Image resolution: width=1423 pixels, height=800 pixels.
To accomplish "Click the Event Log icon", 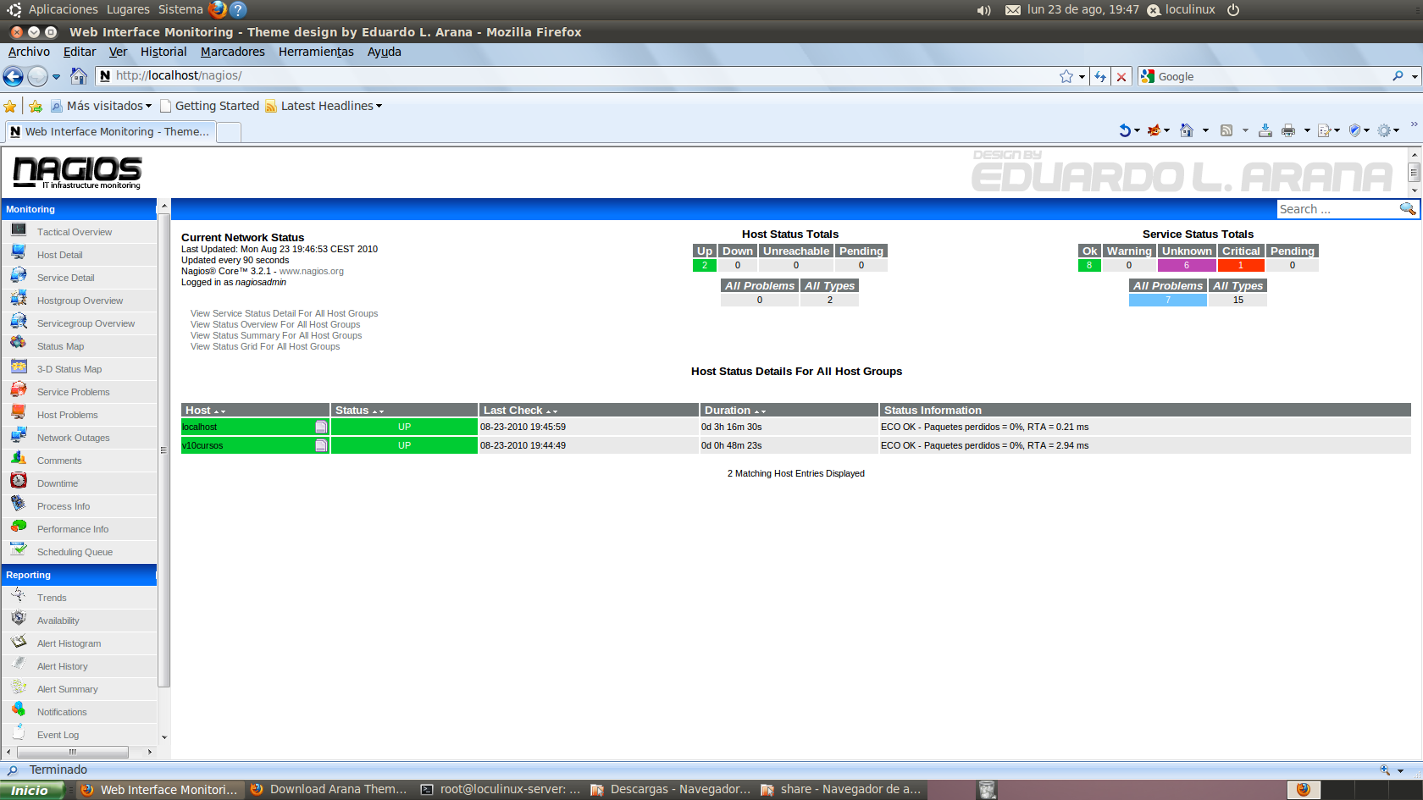I will (x=19, y=733).
